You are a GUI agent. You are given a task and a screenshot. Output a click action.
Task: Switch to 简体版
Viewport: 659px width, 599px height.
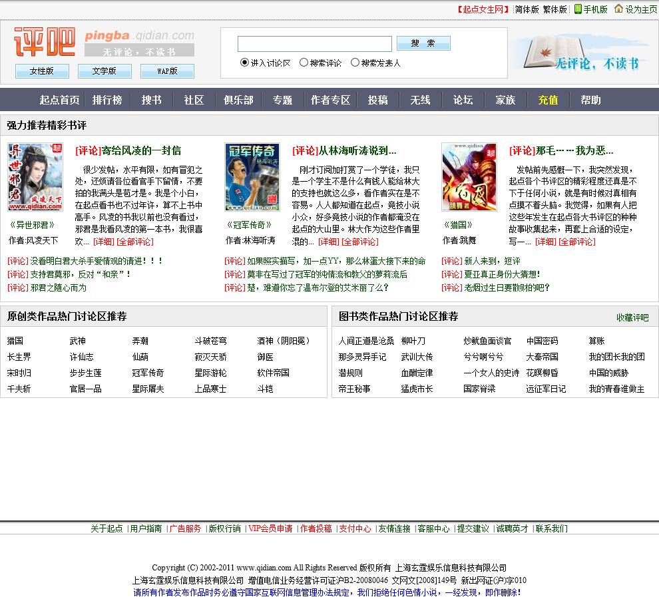pos(527,9)
